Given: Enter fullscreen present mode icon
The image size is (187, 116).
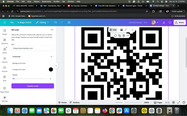Looking at the screenshot, I should click(179, 102).
